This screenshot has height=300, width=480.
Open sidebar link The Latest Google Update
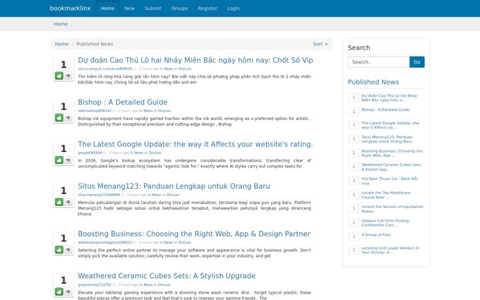pyautogui.click(x=390, y=125)
